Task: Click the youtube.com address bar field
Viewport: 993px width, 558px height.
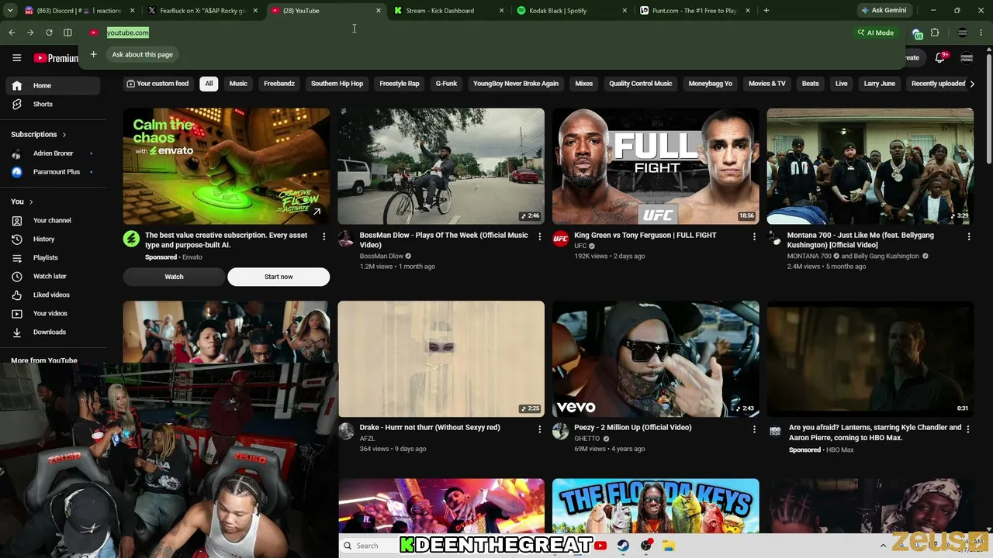Action: [x=465, y=33]
